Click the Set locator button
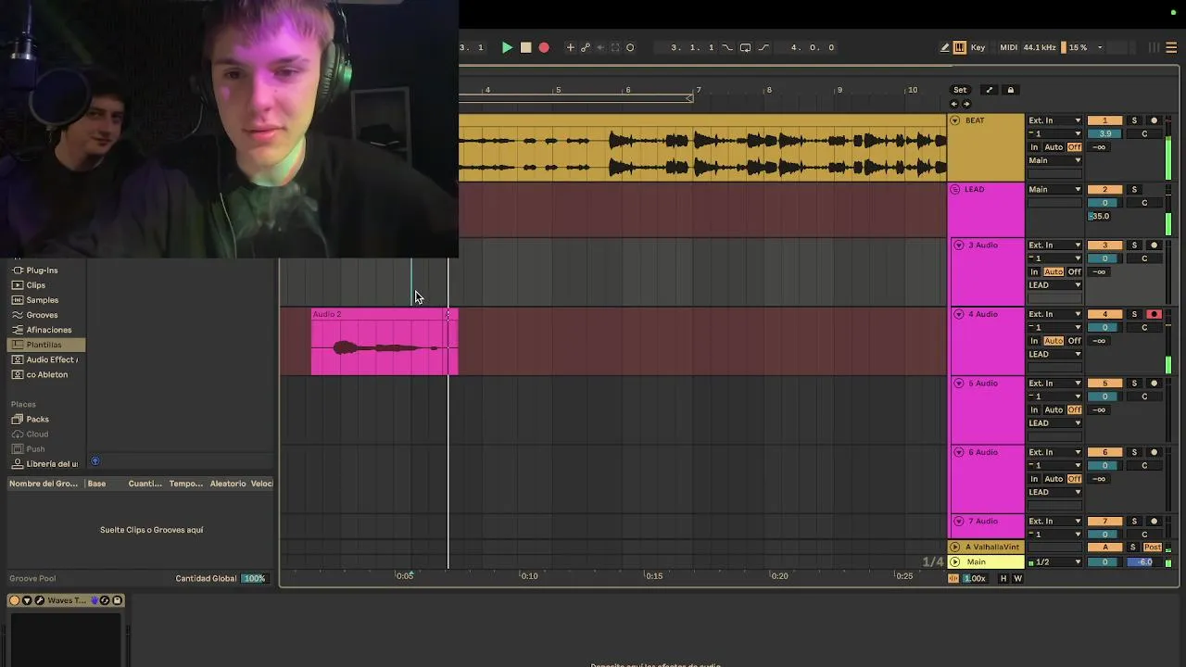Screen dimensions: 1186x667 [960, 90]
